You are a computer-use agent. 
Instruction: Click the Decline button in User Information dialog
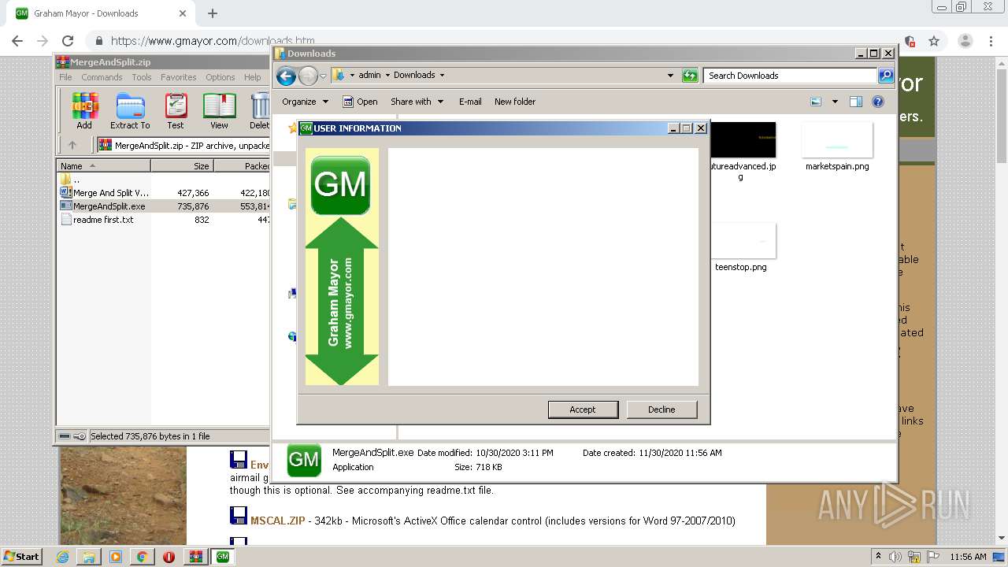pyautogui.click(x=661, y=409)
